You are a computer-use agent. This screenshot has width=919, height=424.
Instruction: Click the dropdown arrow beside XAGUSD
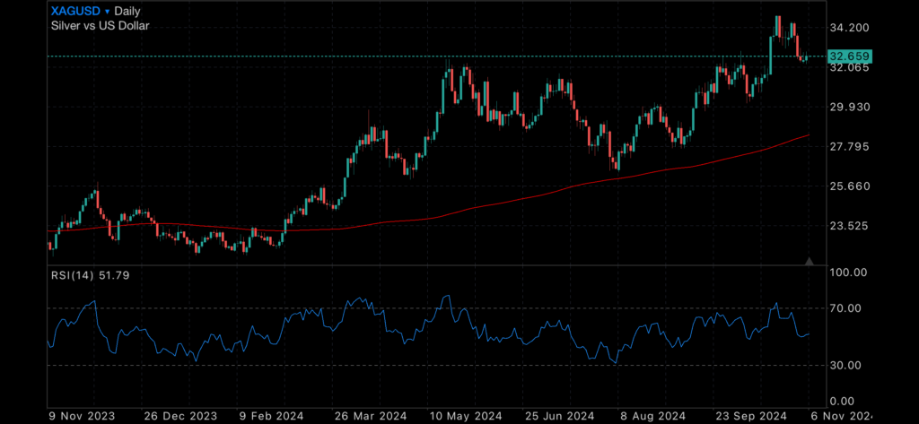[x=108, y=12]
